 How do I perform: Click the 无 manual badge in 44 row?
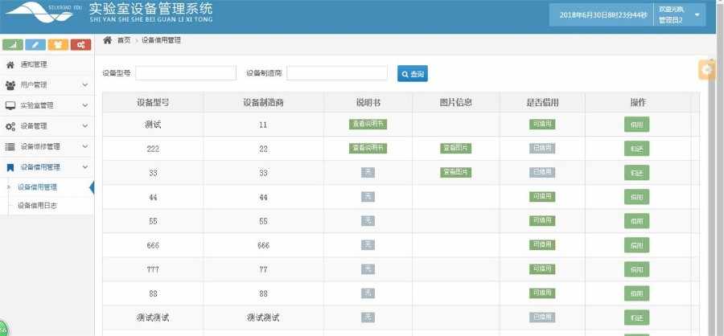[368, 197]
